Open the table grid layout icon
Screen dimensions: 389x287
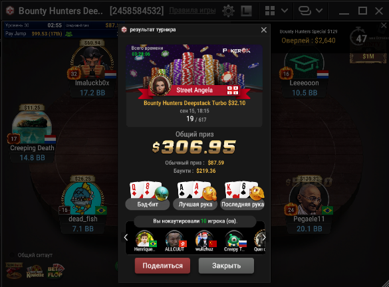tap(270, 11)
